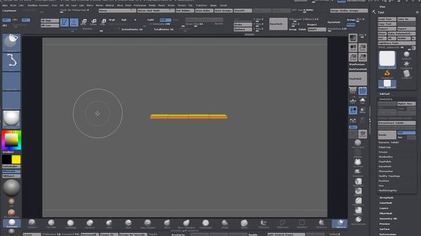Activate Draw mode button next to Edit
The image size is (421, 236).
(x=74, y=22)
